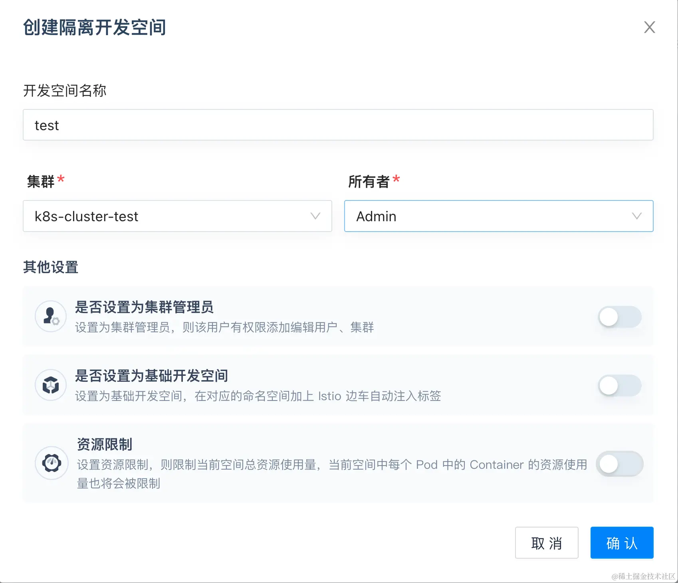Close the create dev space dialog
Image resolution: width=678 pixels, height=583 pixels.
click(650, 27)
